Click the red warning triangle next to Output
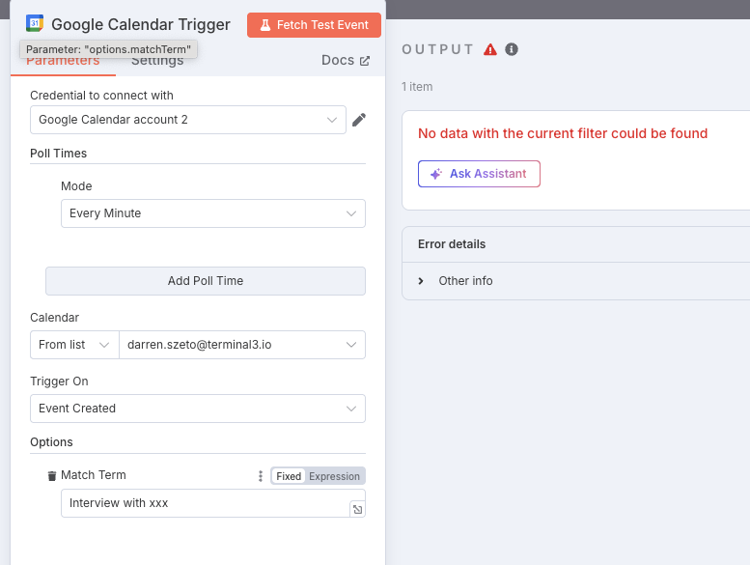Screen dimensions: 750x565 (490, 49)
